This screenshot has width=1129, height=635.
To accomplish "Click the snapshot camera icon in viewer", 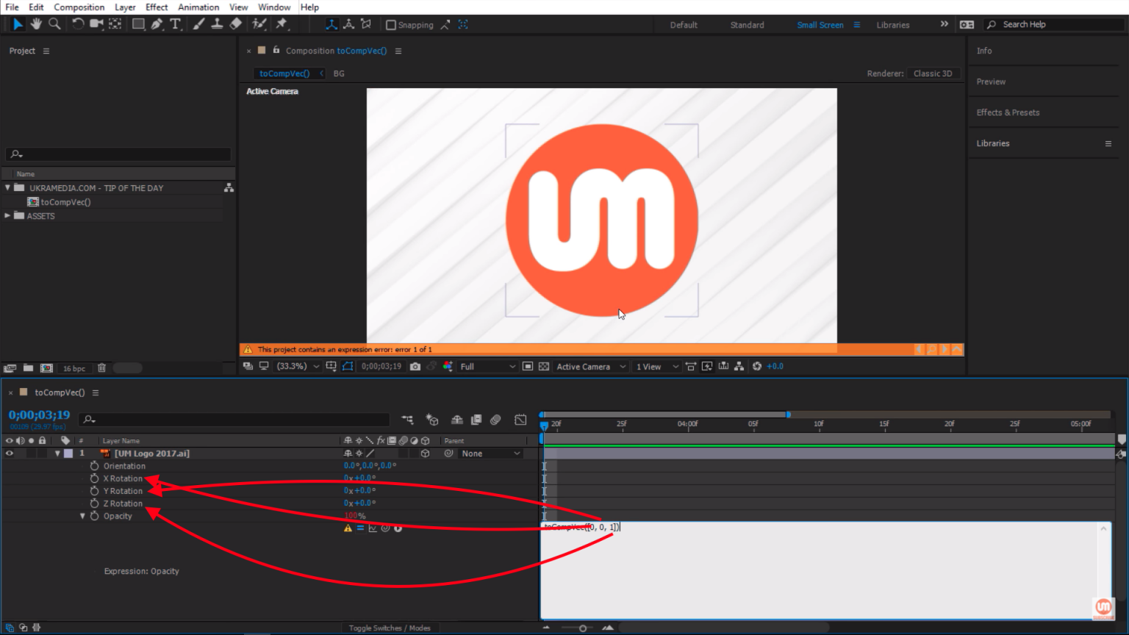I will click(x=415, y=366).
